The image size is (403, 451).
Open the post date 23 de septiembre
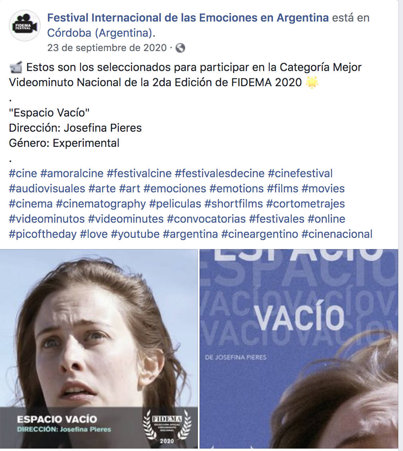tap(107, 48)
